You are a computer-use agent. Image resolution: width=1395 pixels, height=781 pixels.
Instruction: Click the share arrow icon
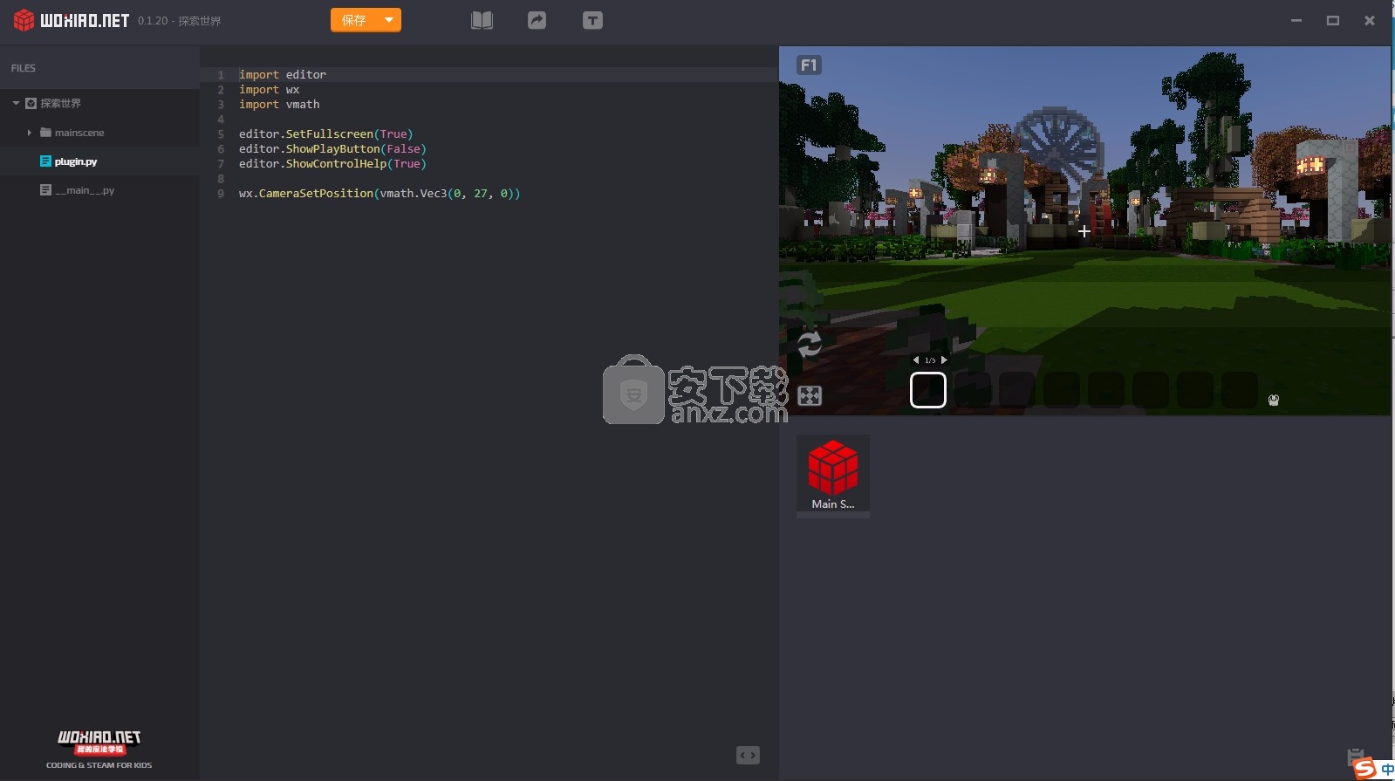537,20
